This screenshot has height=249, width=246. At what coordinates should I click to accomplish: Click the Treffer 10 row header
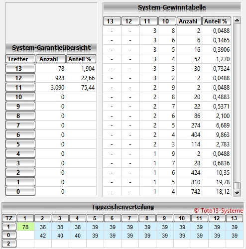(x=20, y=97)
